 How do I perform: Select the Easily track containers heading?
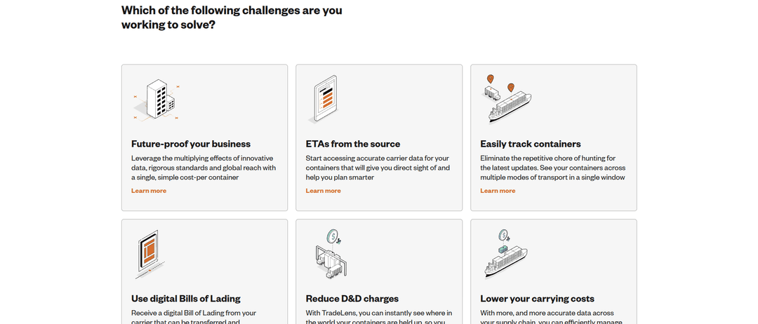point(531,144)
